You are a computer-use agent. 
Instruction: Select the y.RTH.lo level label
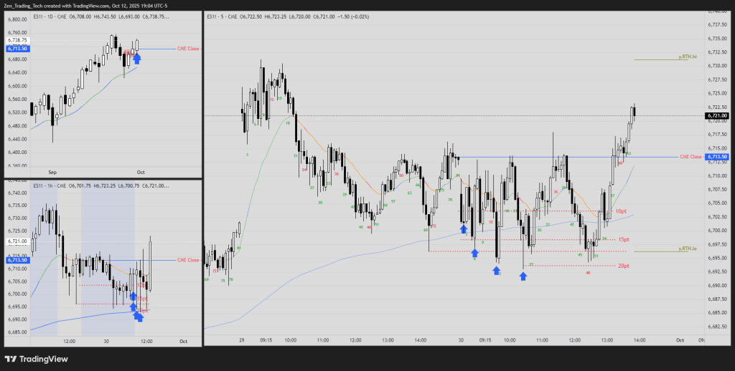tap(688, 249)
